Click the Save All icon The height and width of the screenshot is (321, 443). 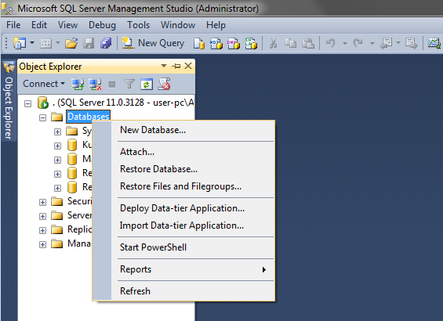(106, 43)
